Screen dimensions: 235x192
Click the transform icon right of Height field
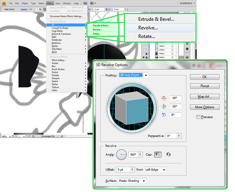pos(127,9)
